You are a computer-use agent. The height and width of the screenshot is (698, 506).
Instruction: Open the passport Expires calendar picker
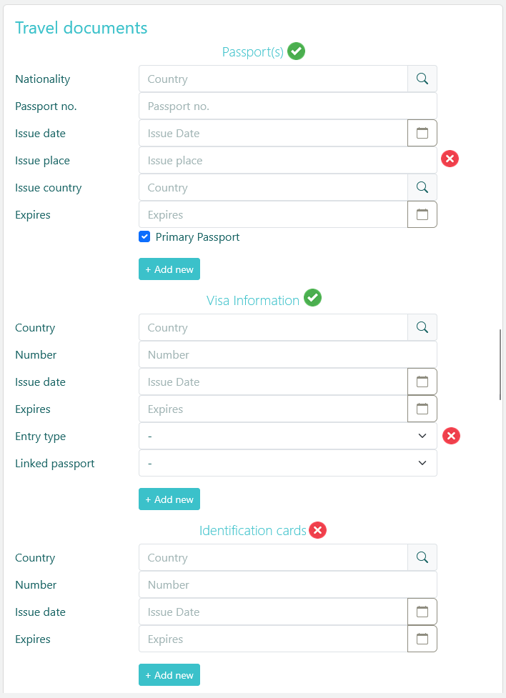click(x=422, y=215)
